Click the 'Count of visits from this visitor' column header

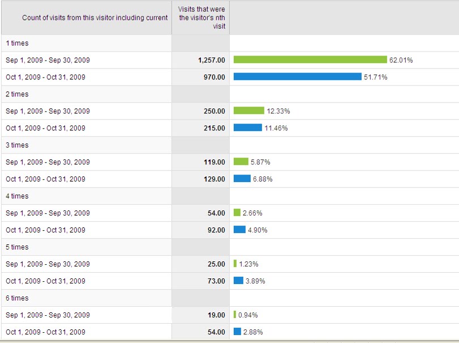[95, 18]
